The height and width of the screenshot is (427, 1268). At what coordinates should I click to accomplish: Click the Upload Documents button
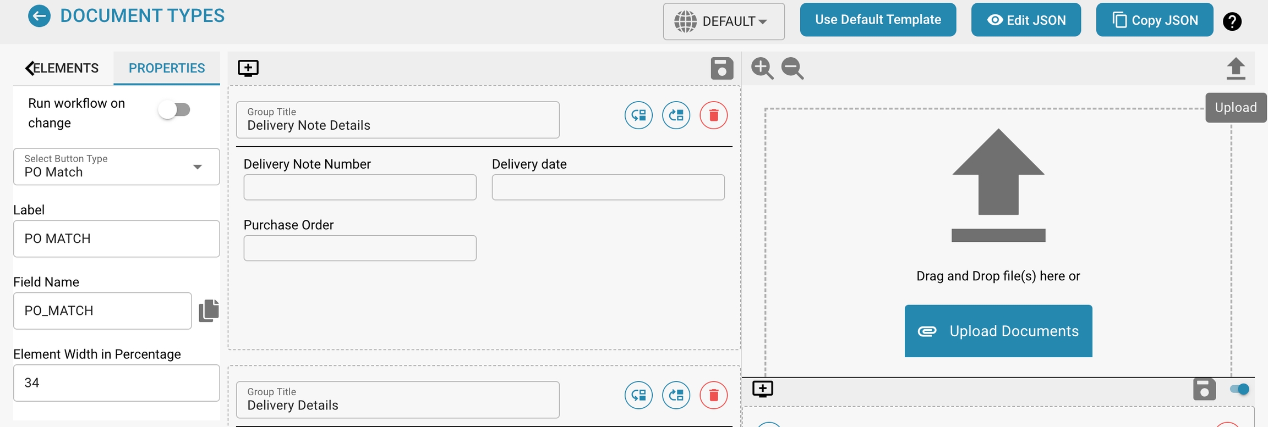tap(998, 331)
